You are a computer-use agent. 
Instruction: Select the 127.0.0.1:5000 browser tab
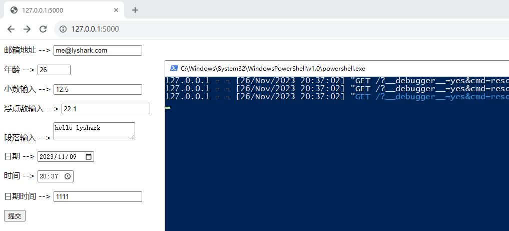tap(64, 11)
